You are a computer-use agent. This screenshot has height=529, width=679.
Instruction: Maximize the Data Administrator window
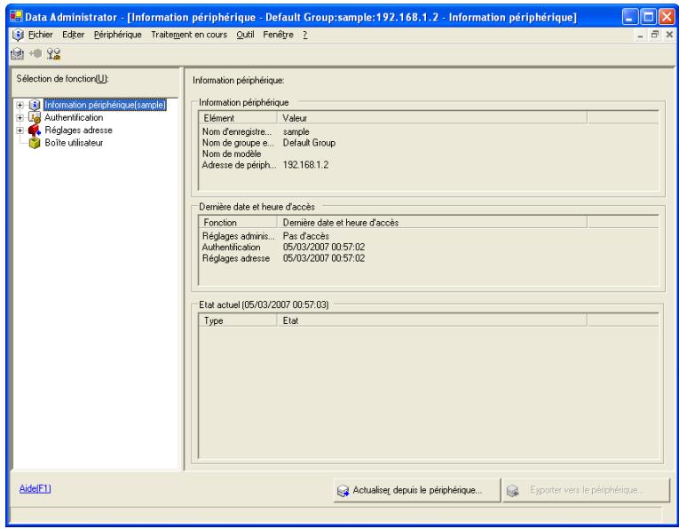tap(648, 17)
